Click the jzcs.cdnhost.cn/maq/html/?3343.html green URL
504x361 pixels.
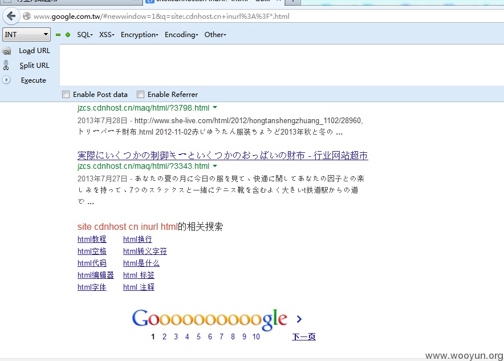(x=143, y=166)
